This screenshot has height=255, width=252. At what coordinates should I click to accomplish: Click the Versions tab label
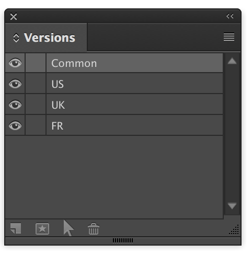pos(50,38)
